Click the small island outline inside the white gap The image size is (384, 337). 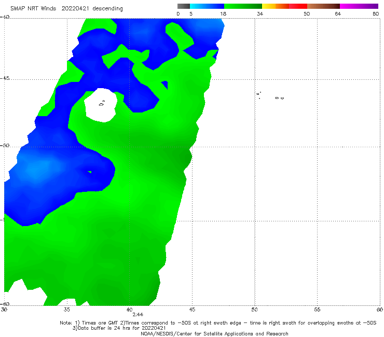pyautogui.click(x=102, y=104)
